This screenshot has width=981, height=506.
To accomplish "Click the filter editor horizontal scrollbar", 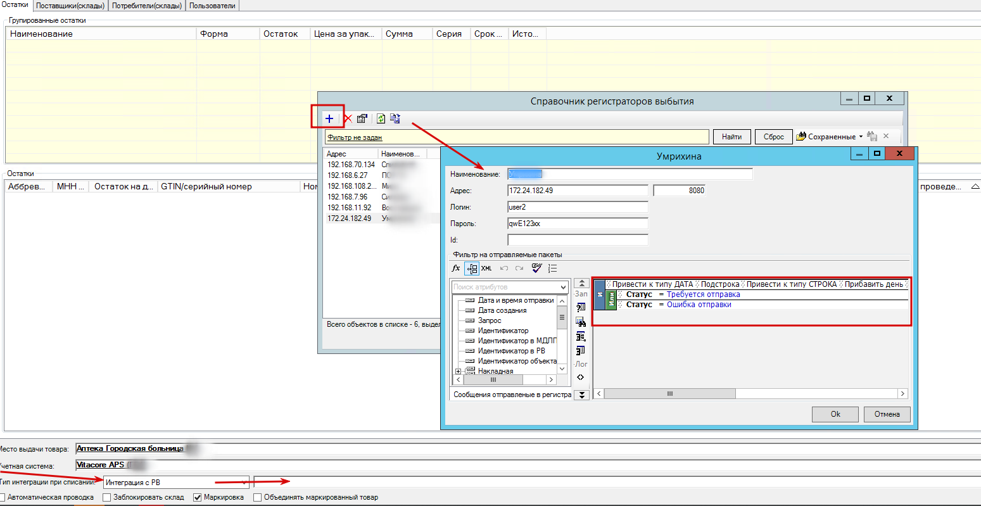I will pyautogui.click(x=751, y=394).
